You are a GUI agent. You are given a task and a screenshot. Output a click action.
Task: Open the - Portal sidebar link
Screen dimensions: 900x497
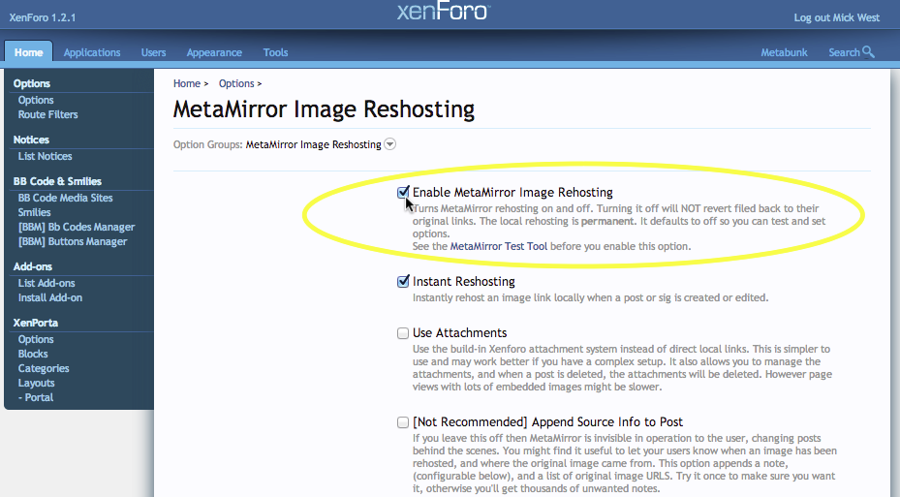click(36, 397)
